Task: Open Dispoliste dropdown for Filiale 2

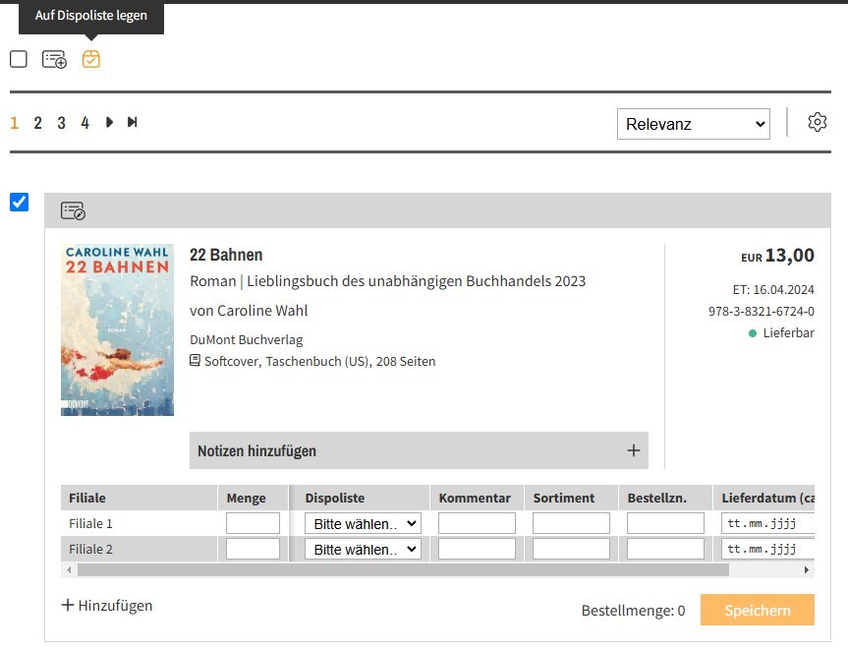Action: click(363, 549)
